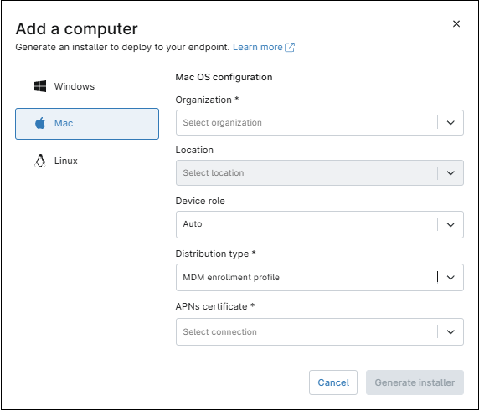Click the Distribution type chevron arrow
479x410 pixels.
(451, 278)
